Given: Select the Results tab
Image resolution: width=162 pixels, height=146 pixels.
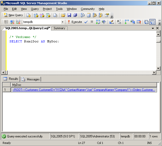Looking at the screenshot, I should tap(11, 79).
